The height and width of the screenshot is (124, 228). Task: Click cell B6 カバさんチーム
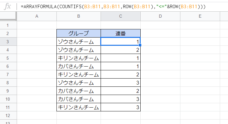pos(79,66)
